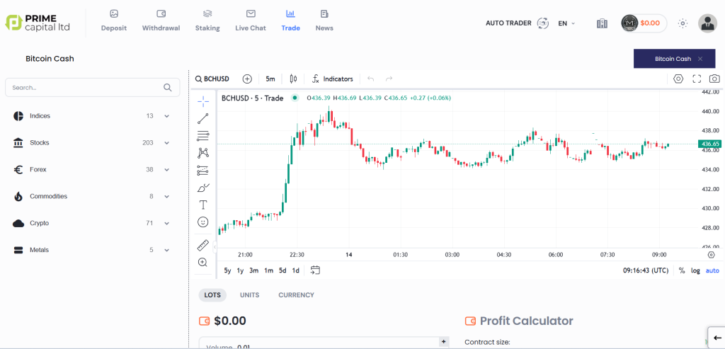This screenshot has width=725, height=349.
Task: Select the trend line drawing tool
Action: point(203,119)
